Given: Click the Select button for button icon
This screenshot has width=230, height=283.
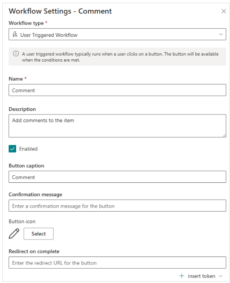Looking at the screenshot, I should click(x=39, y=234).
